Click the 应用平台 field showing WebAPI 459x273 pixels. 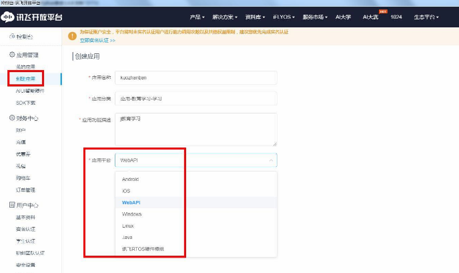[196, 160]
